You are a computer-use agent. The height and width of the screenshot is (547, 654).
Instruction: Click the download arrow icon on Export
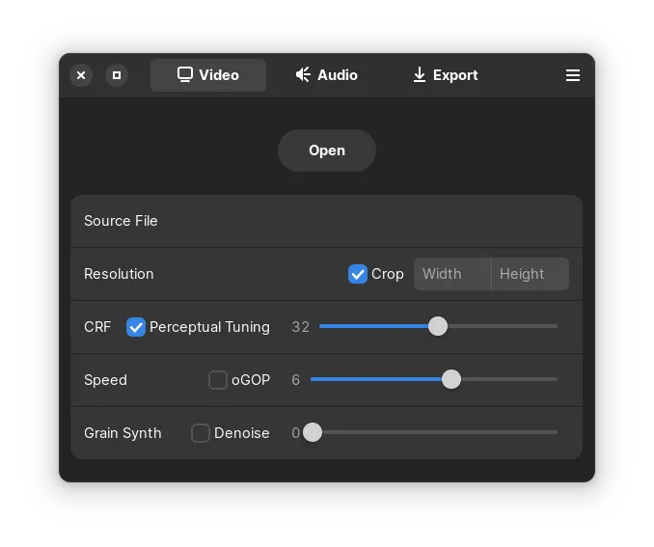pyautogui.click(x=420, y=75)
